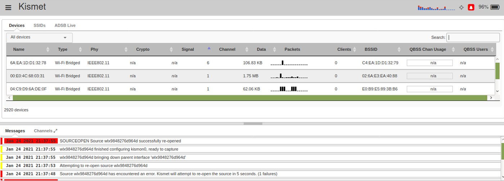The height and width of the screenshot is (181, 504).
Task: Click QBSS usage bar for 00:E0:4C:68:03:31
Action: coord(429,76)
